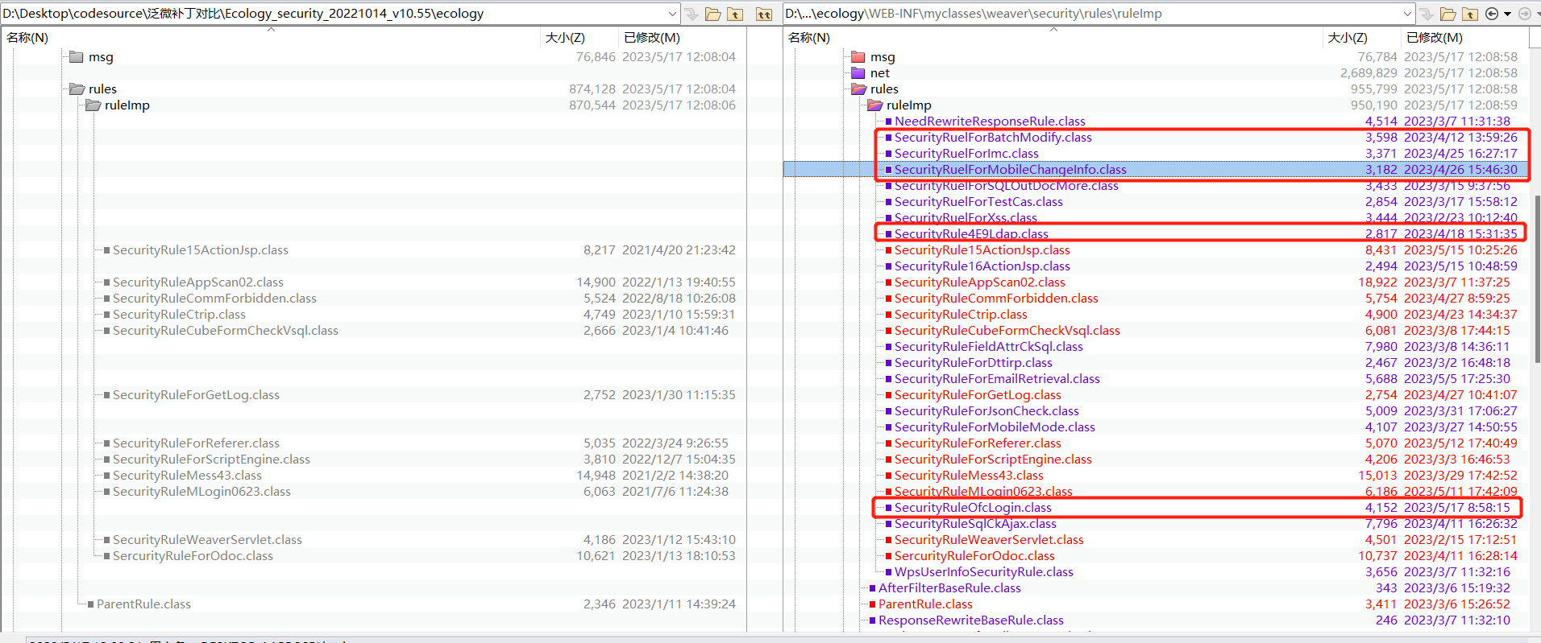This screenshot has height=643, width=1541.
Task: Select ParentRule.class in left pane
Action: tap(143, 604)
